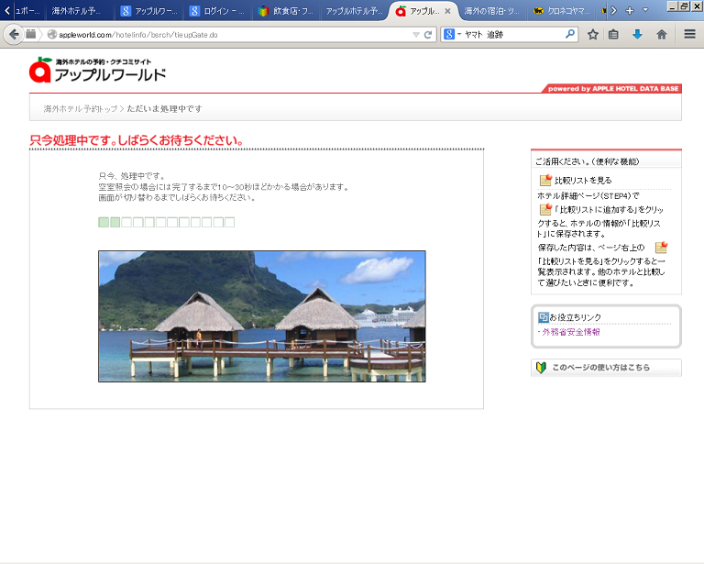Bookmark this page with the star icon

(593, 34)
